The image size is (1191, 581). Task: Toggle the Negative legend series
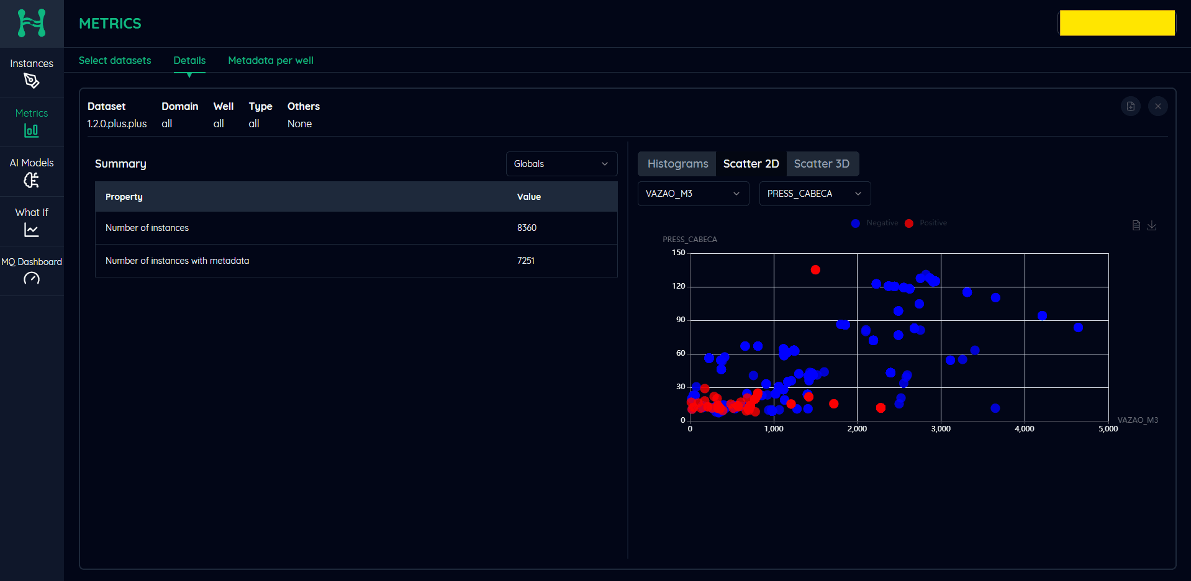tap(875, 223)
